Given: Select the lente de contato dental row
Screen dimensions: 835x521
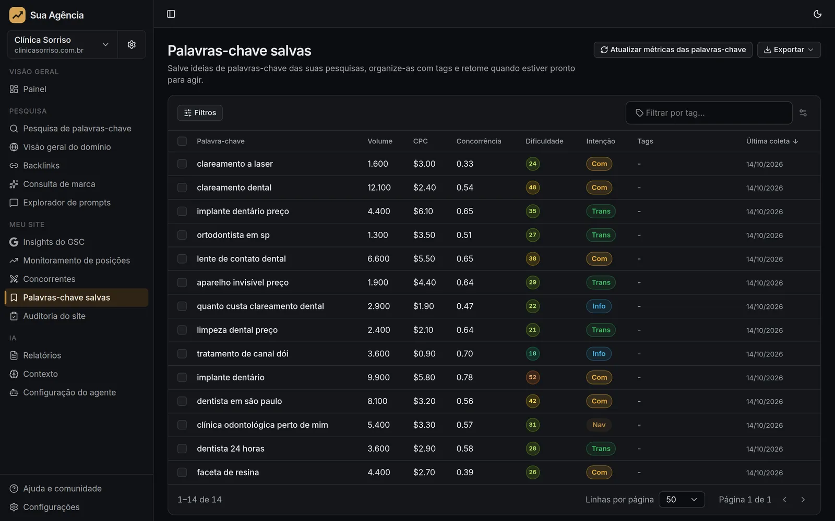Looking at the screenshot, I should point(182,258).
